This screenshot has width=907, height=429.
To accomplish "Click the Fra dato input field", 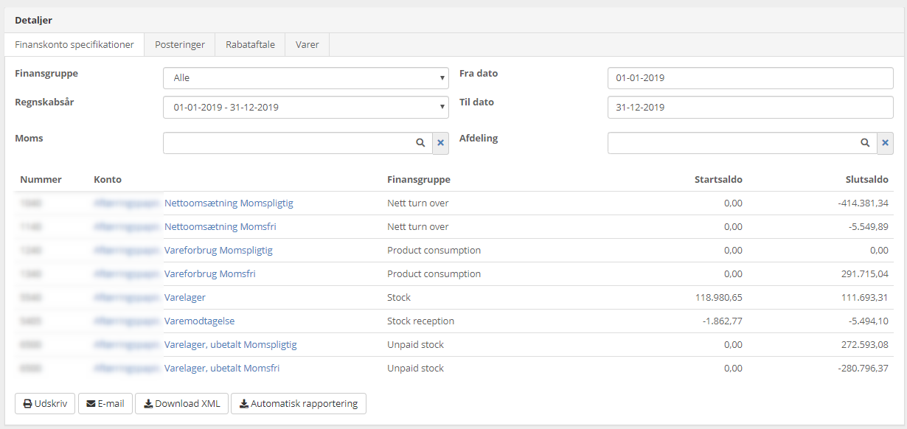I will tap(750, 78).
